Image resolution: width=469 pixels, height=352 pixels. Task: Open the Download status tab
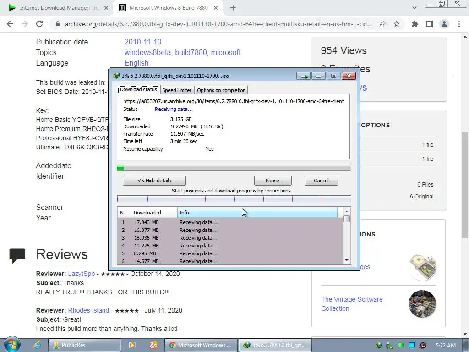coord(138,89)
